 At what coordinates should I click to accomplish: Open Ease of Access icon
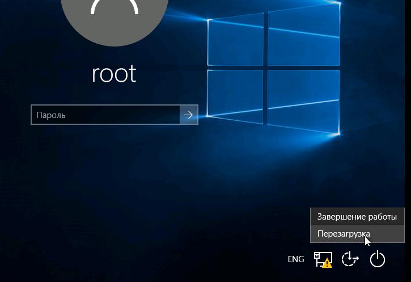pyautogui.click(x=350, y=259)
